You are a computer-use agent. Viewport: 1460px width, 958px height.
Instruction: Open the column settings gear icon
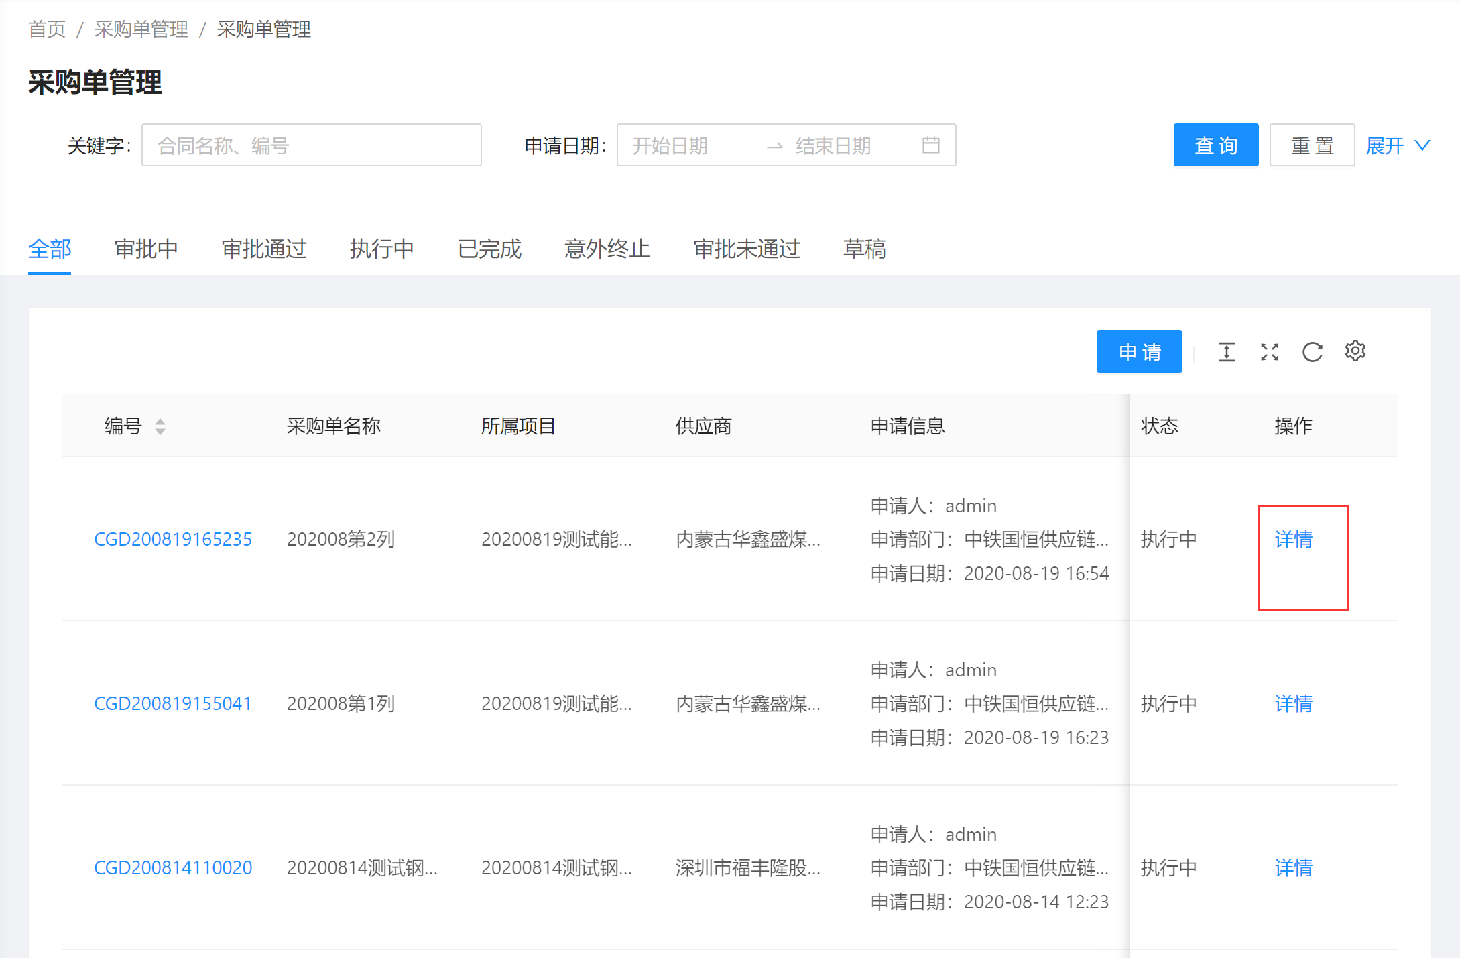(x=1355, y=351)
